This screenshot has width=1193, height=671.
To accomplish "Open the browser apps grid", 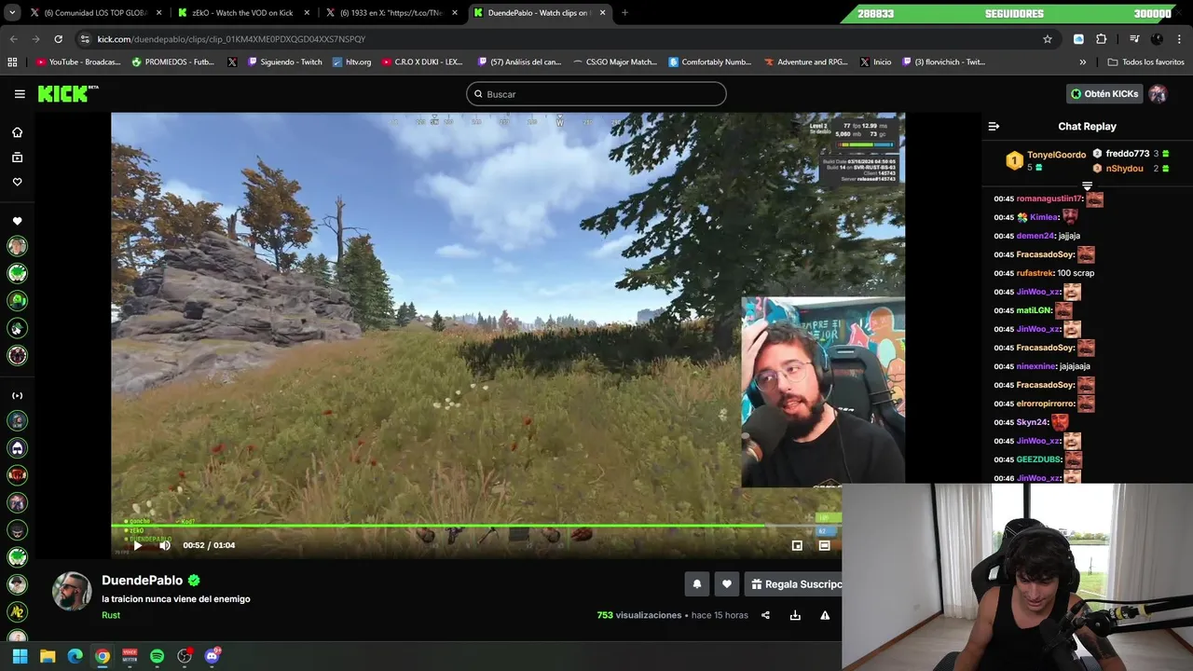I will coord(12,62).
